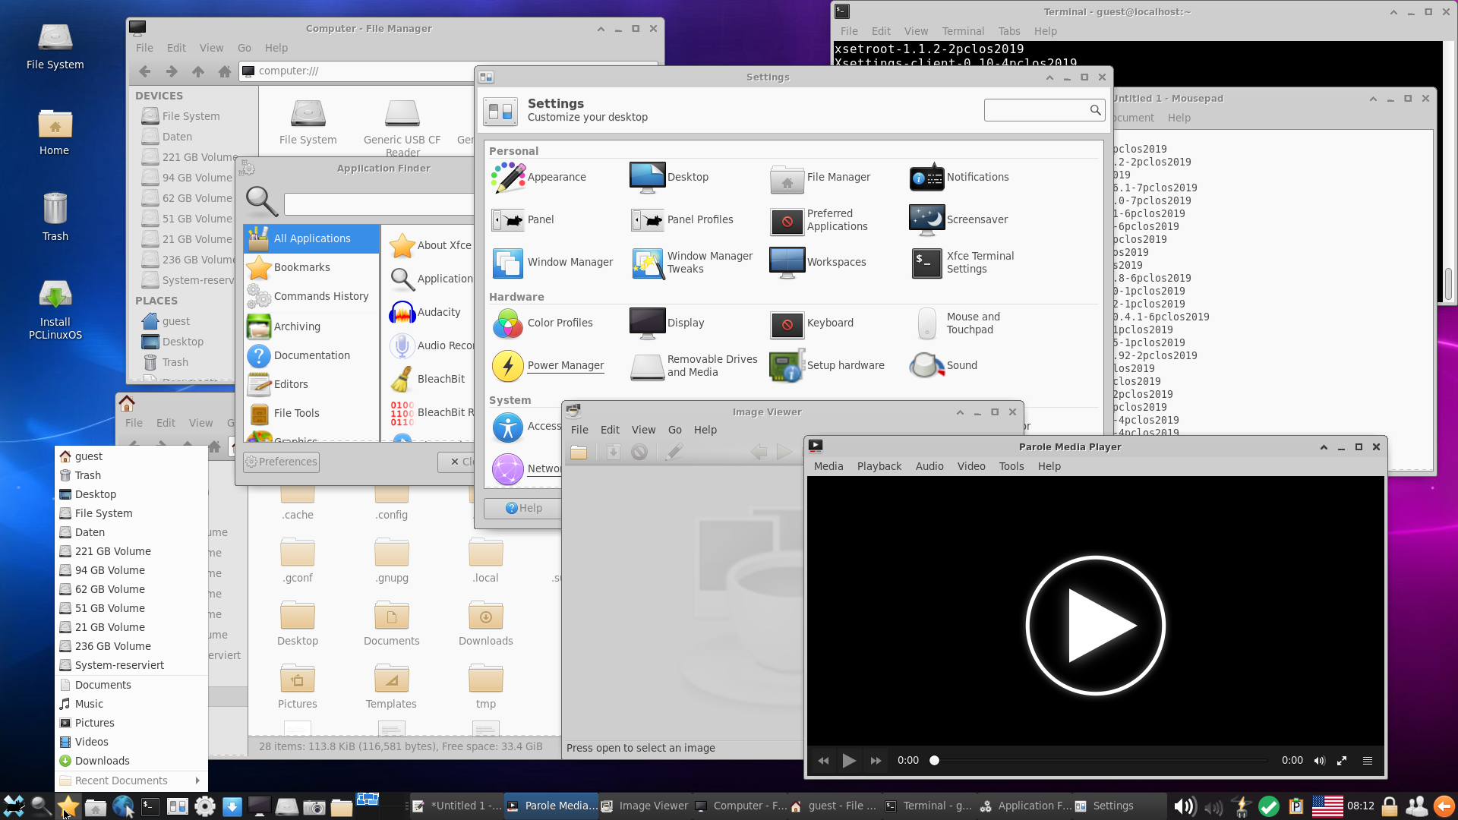Click the Image Viewer open folder icon

pyautogui.click(x=579, y=453)
